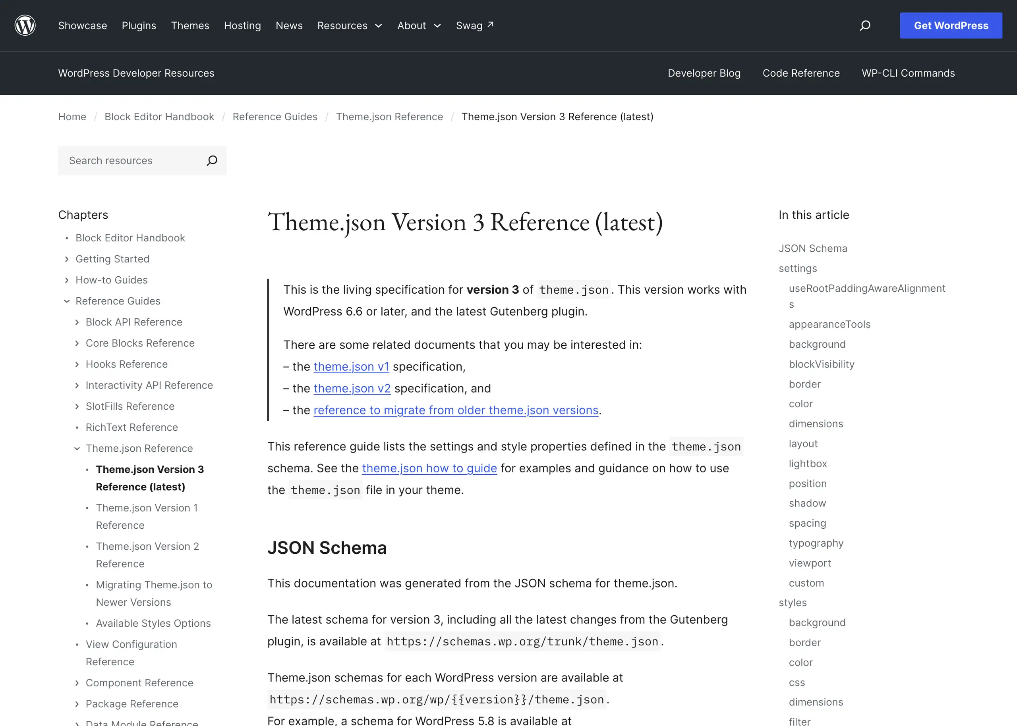Open the header search magnifier icon
Viewport: 1017px width, 726px height.
pyautogui.click(x=865, y=25)
